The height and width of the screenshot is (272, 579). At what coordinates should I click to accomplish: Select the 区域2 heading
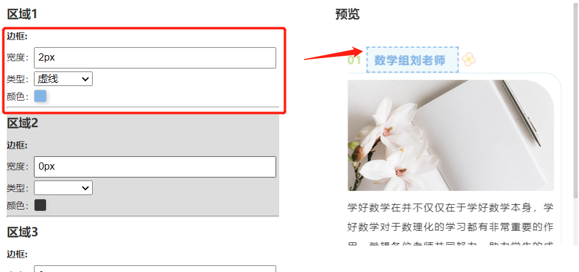click(x=22, y=123)
